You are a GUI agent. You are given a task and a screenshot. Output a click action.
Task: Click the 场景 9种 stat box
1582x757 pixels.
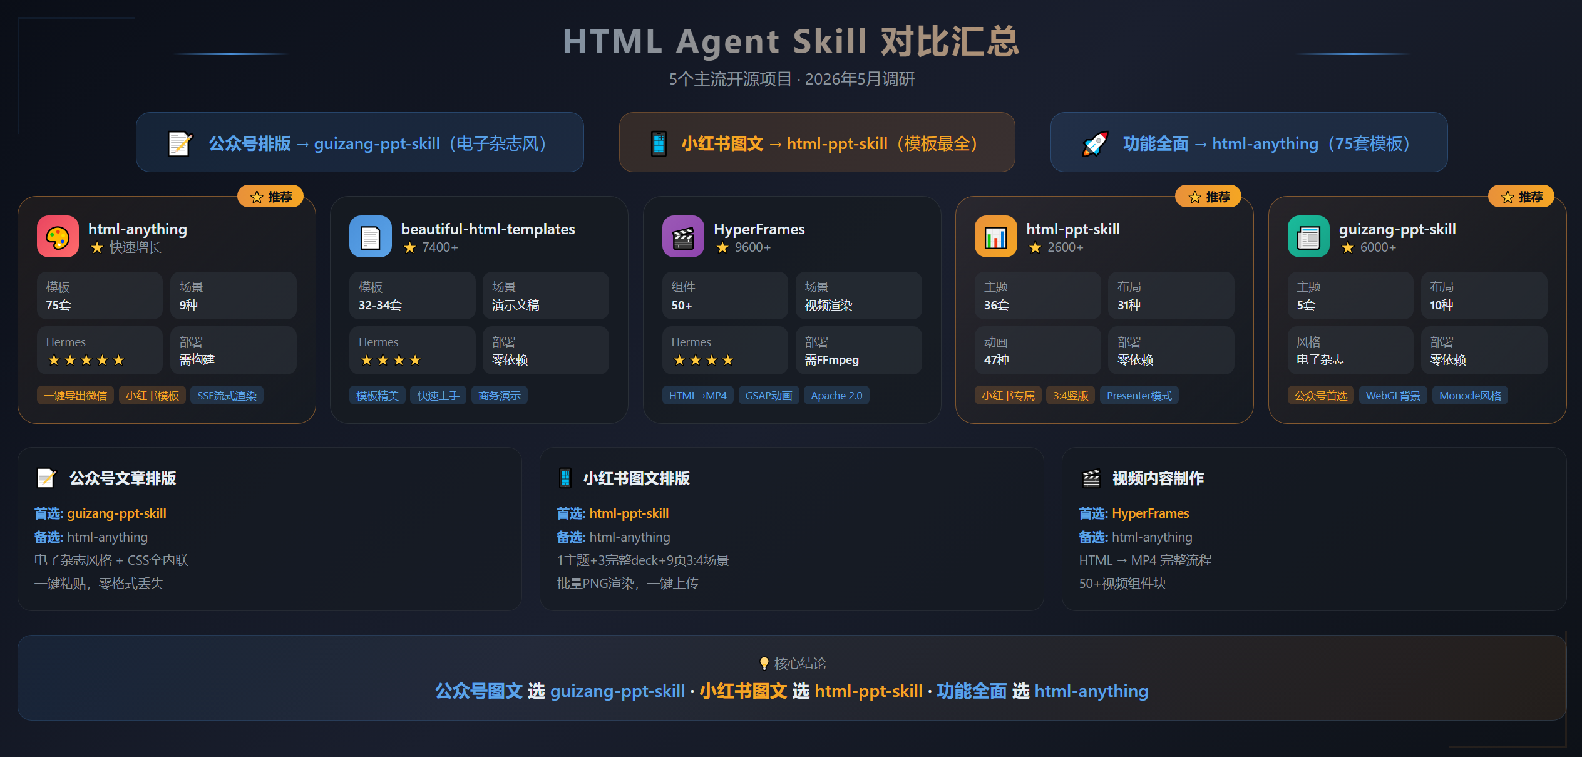[234, 296]
